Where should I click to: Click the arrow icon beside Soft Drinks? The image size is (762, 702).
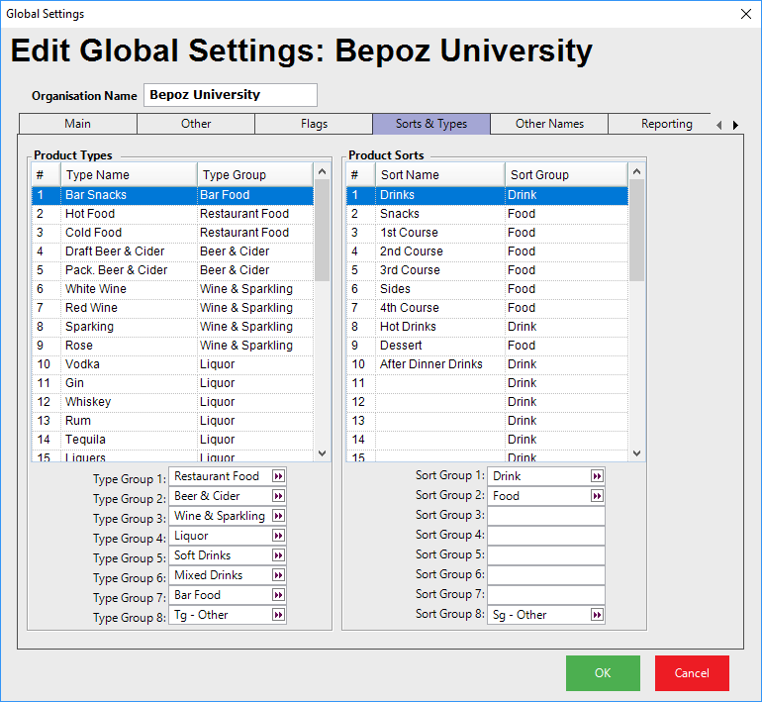point(278,555)
